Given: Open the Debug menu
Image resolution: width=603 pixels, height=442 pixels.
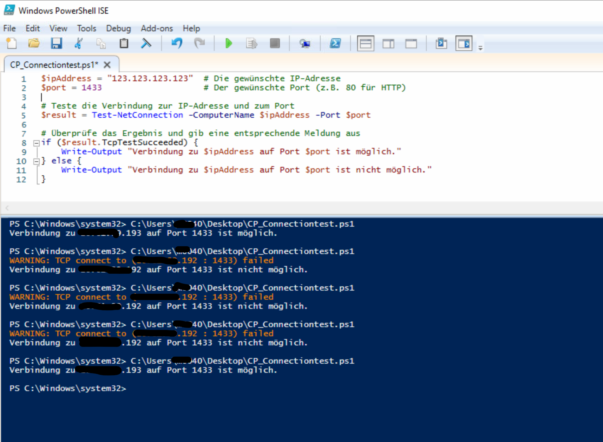Looking at the screenshot, I should pyautogui.click(x=118, y=28).
